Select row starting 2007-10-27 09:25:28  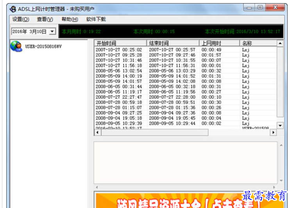(x=186, y=55)
